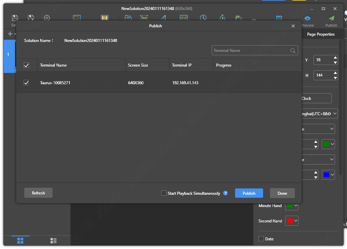Add a Digital Clock from the toolbar
This screenshot has width=347, height=249.
183,17
